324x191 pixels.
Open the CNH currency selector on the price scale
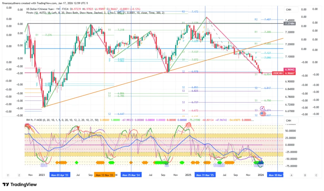[288, 10]
